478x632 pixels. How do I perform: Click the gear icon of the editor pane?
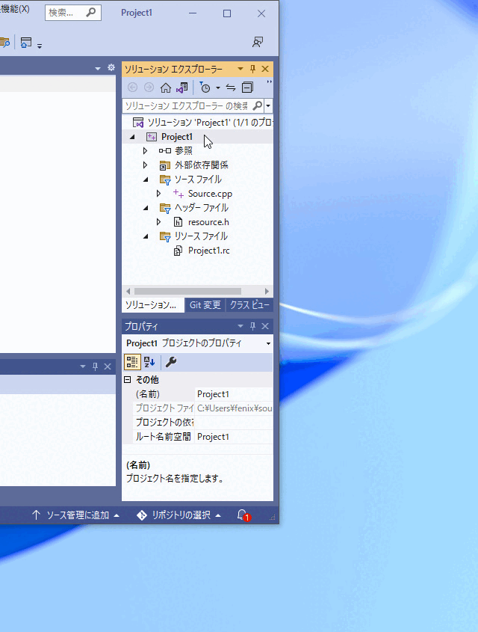[x=111, y=68]
